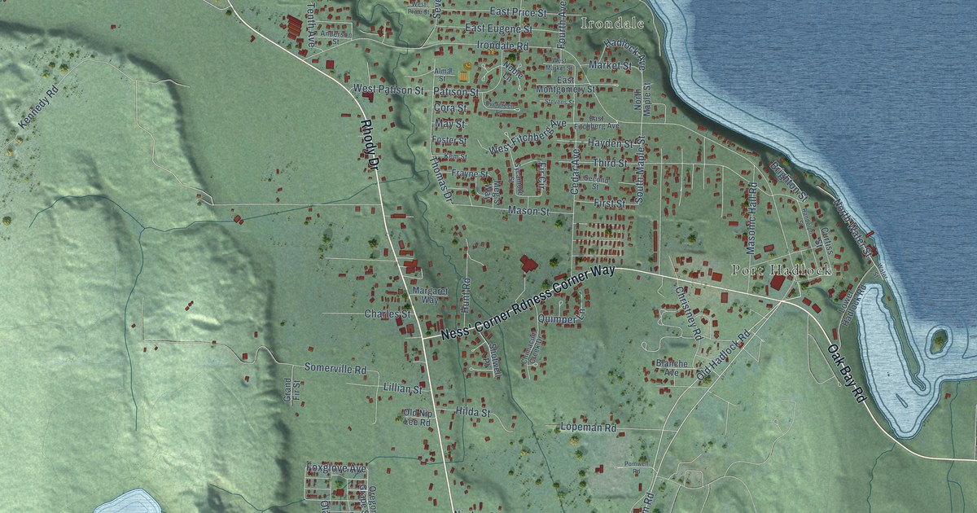Select the May St label

click(449, 124)
